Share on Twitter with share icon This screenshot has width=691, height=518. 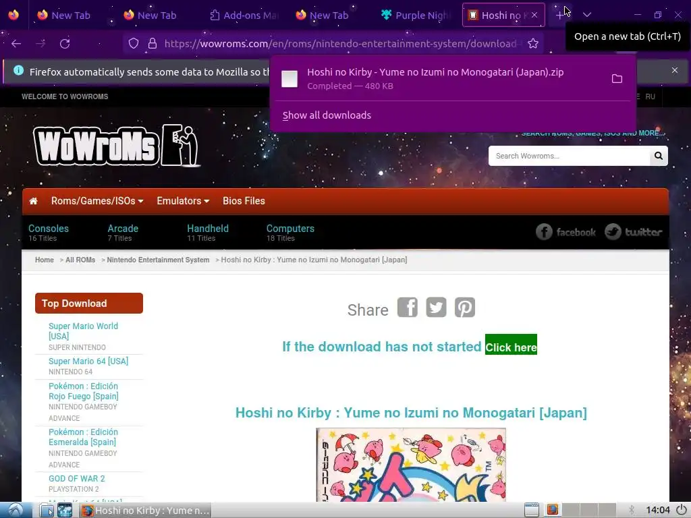[x=437, y=307]
